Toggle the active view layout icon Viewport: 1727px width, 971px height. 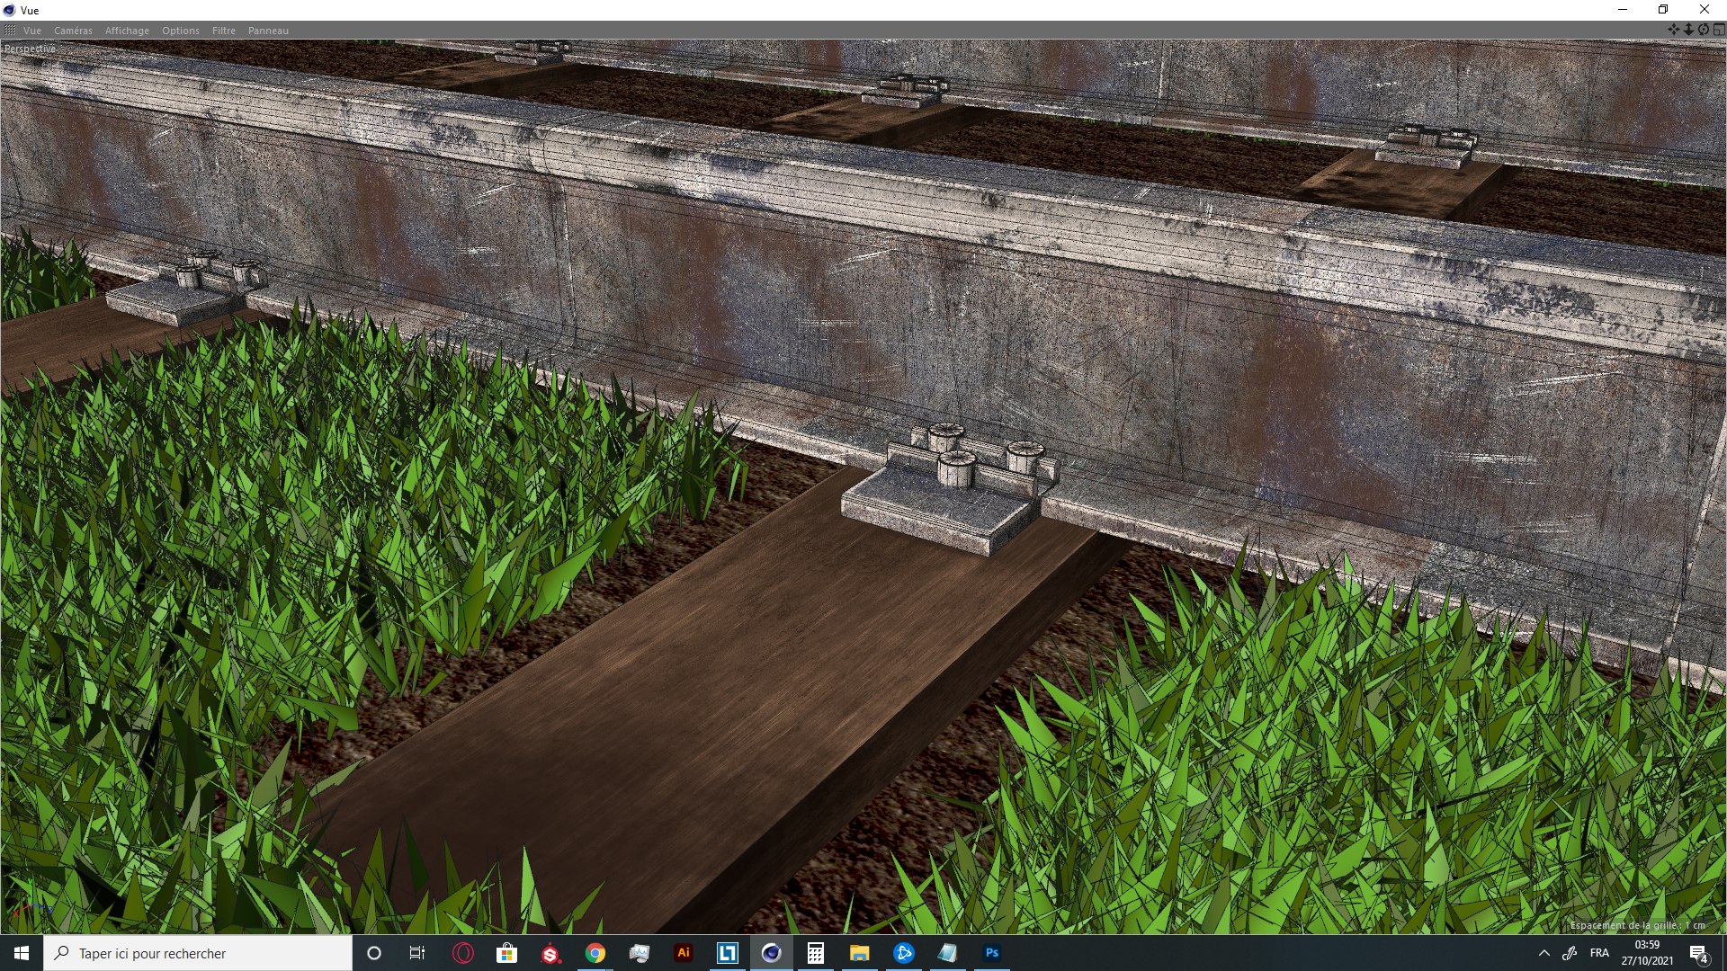(1718, 30)
